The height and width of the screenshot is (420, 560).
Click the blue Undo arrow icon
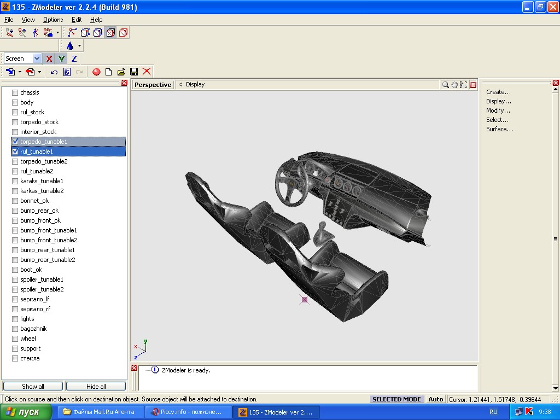point(54,72)
